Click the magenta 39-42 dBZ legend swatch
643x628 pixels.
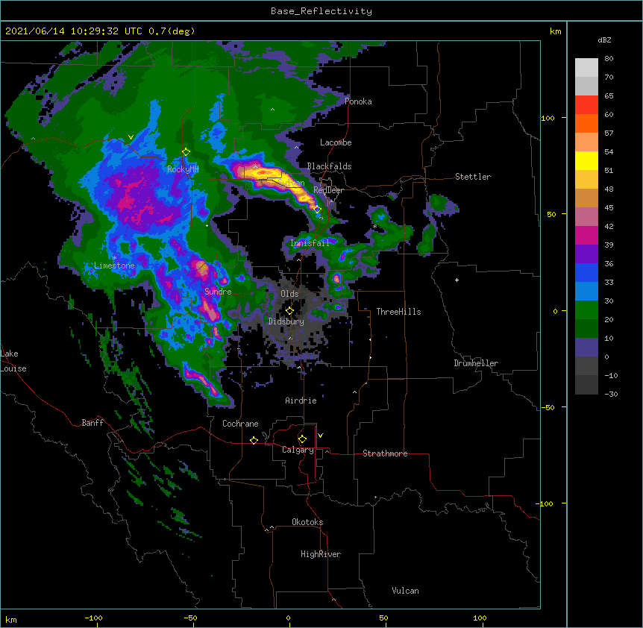pos(586,235)
